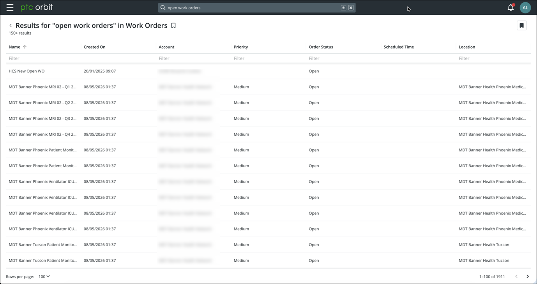Focus the Name column filter field

[43, 58]
